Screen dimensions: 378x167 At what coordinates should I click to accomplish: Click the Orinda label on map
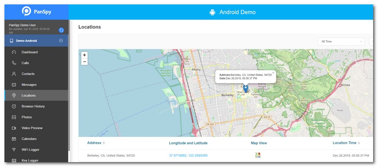[x=346, y=85]
